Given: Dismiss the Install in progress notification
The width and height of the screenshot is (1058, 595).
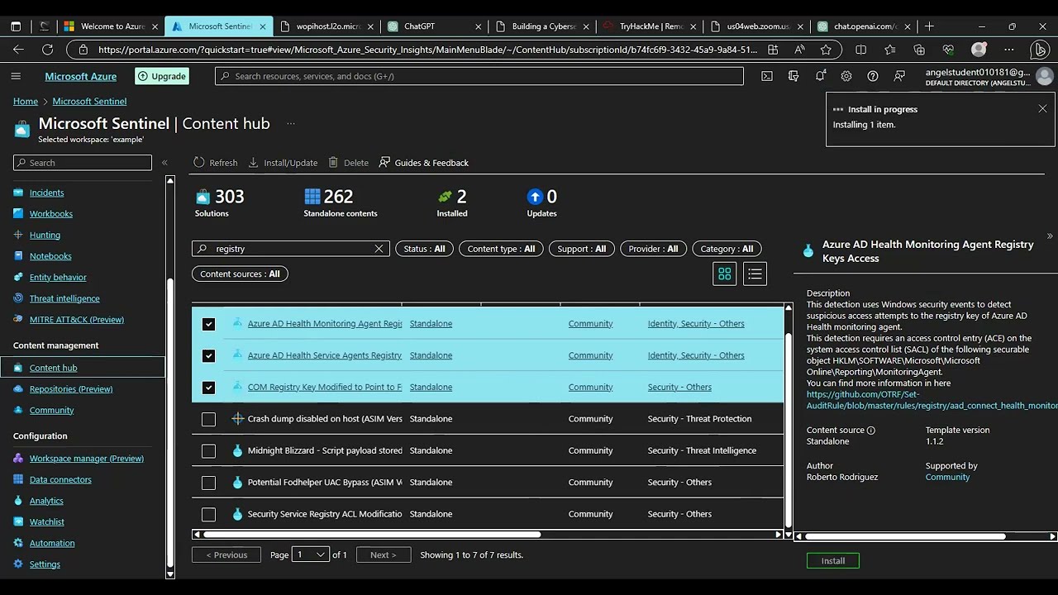Looking at the screenshot, I should click(x=1042, y=109).
